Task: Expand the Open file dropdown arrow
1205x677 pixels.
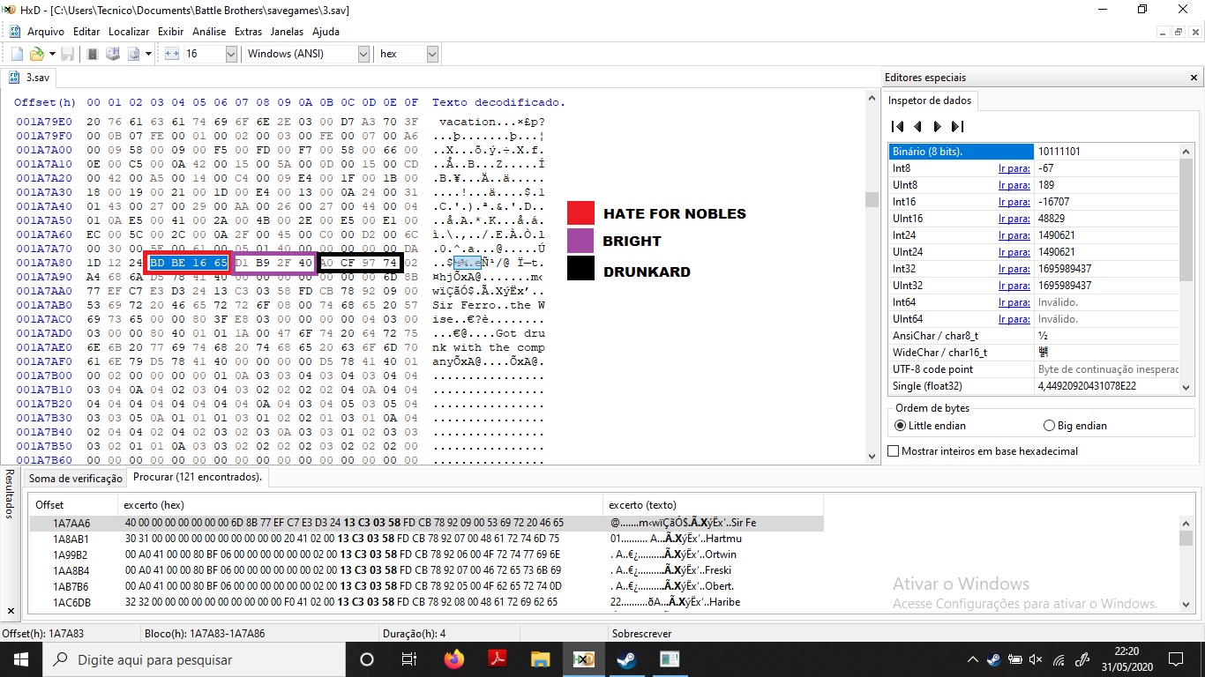Action: pos(52,54)
